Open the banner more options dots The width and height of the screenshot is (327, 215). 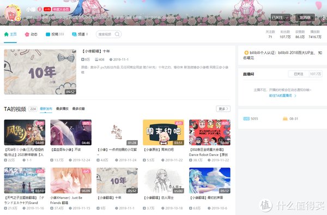[x=323, y=18]
